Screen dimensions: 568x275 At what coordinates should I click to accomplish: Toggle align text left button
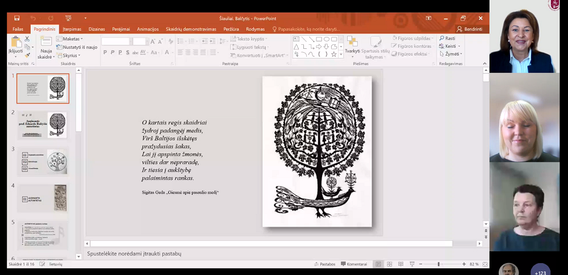click(180, 52)
